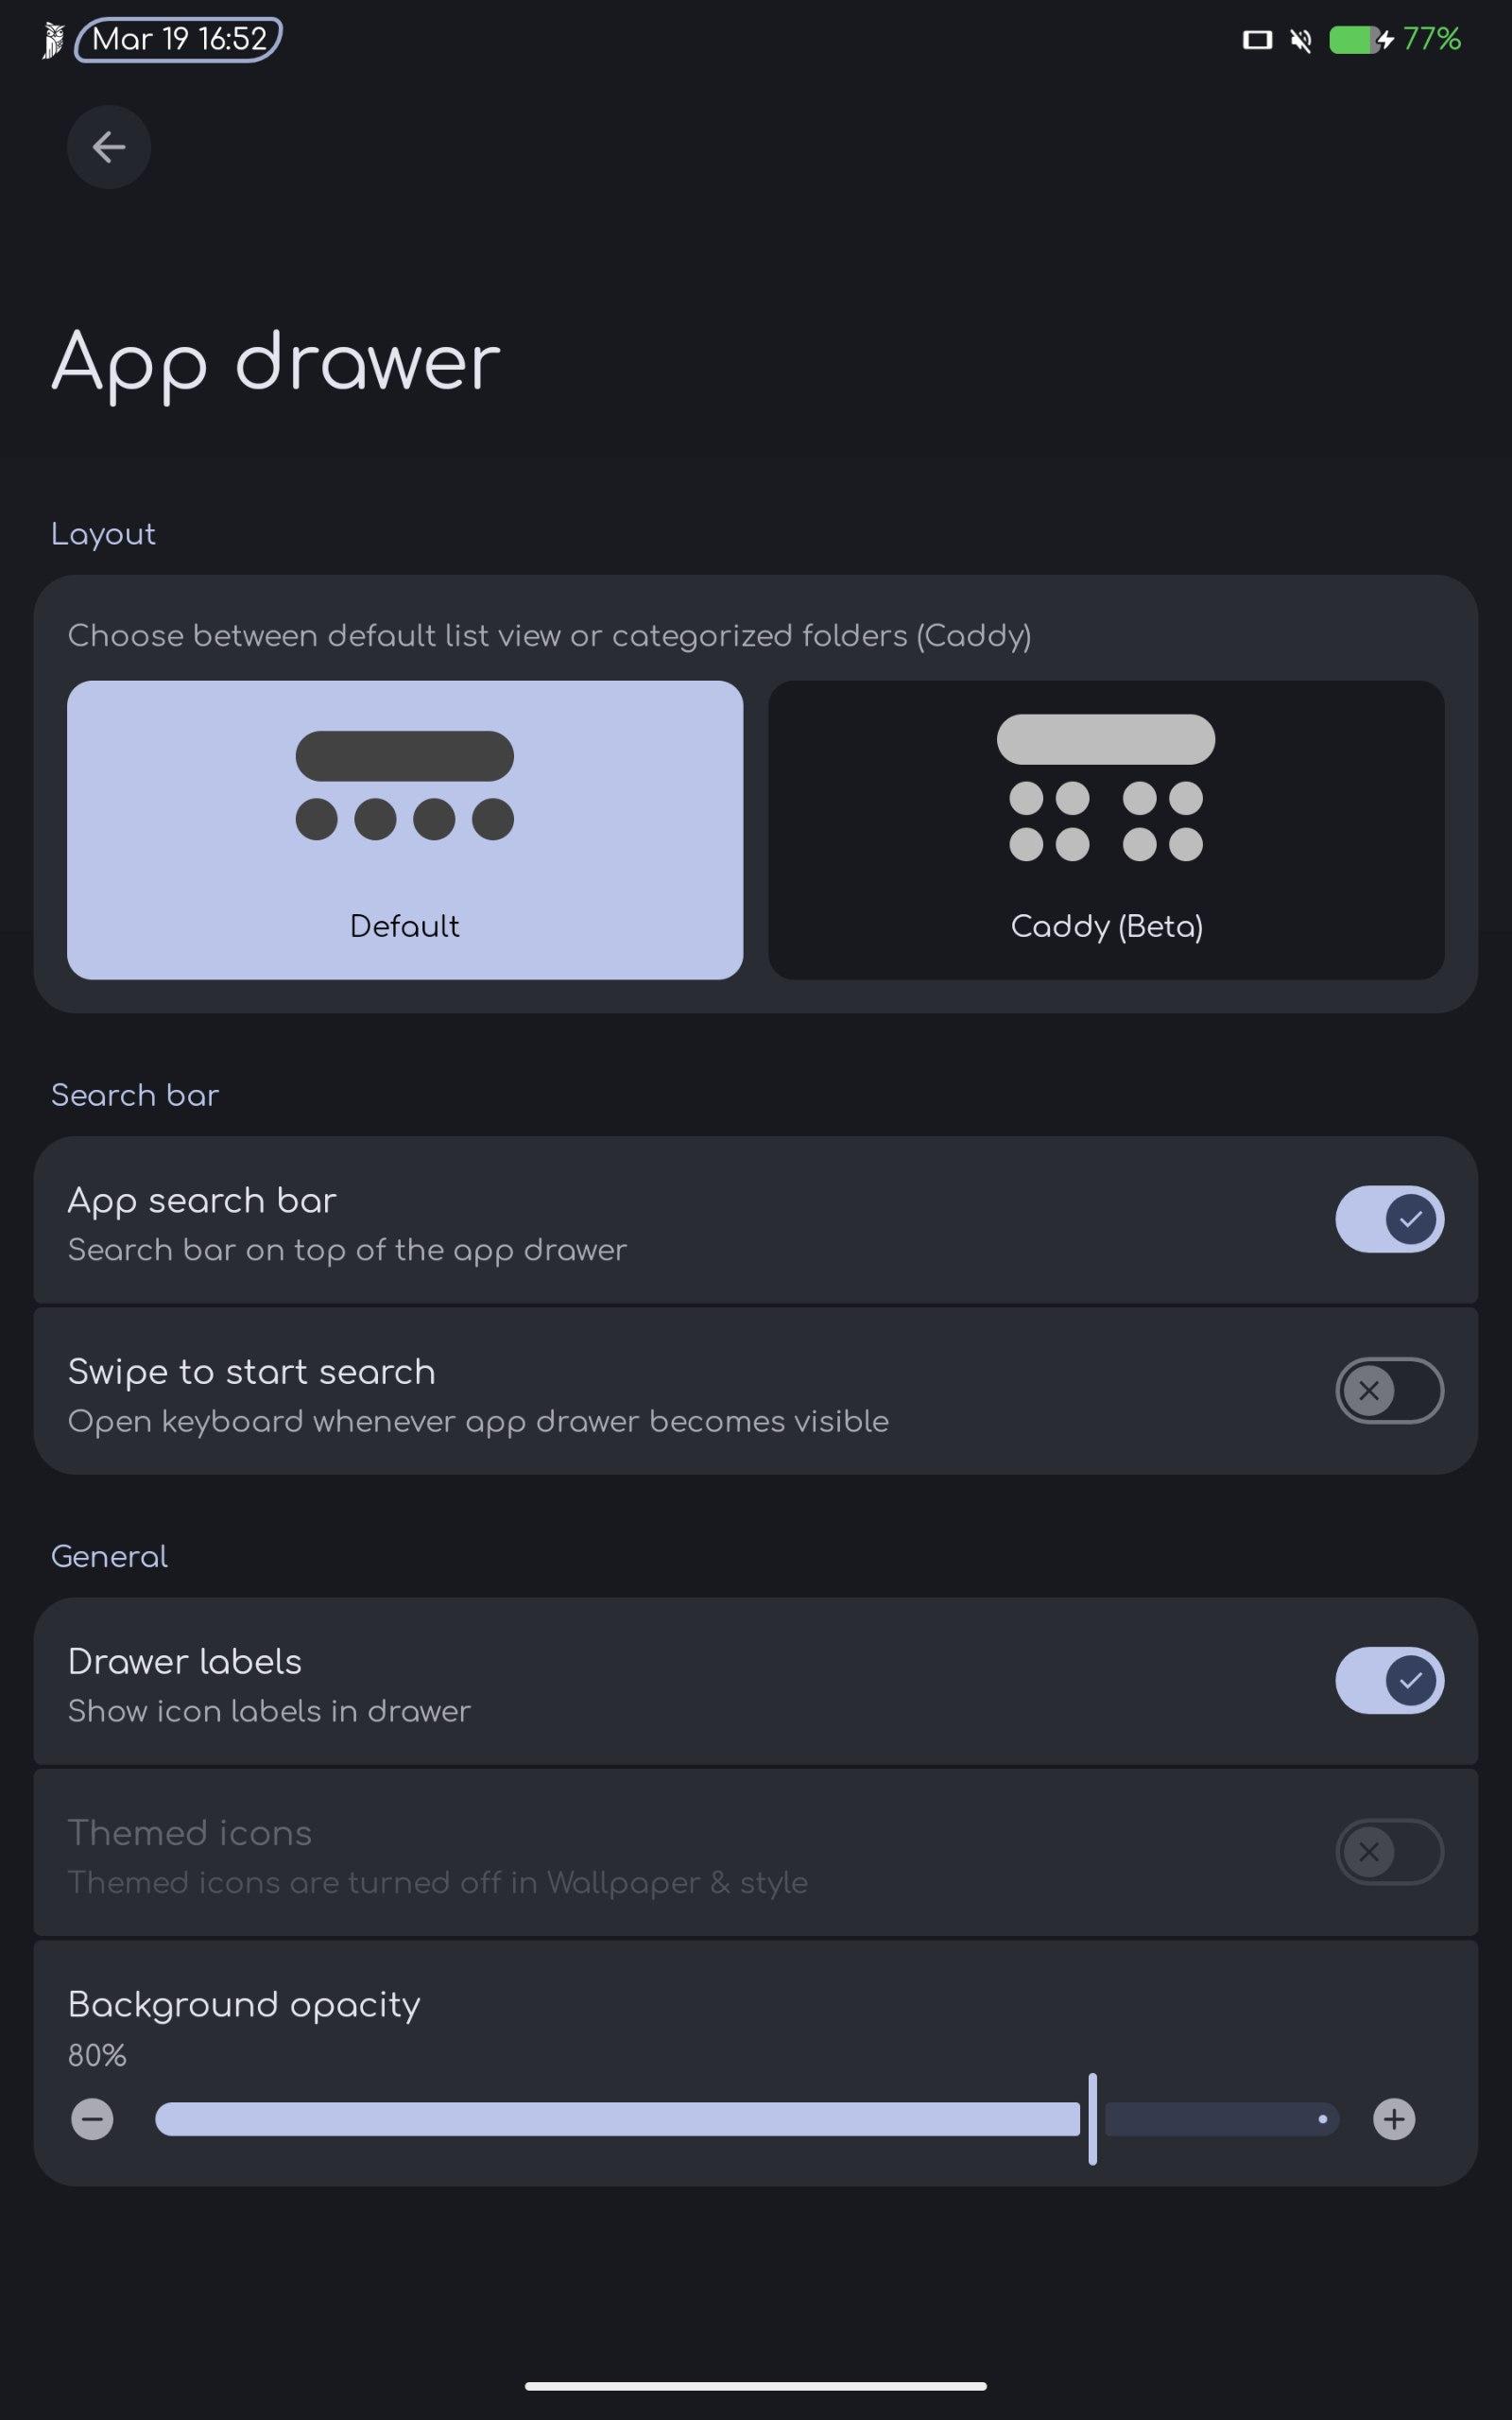Enable Swipe to start search toggle
1512x2420 pixels.
(1389, 1390)
